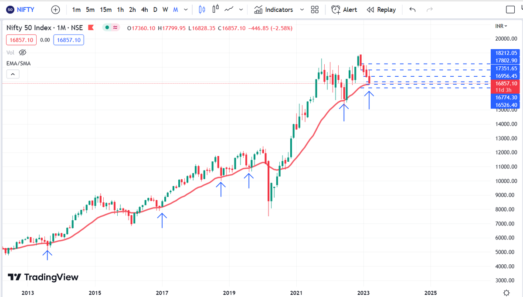
Task: Collapse the indicator legend with the chevron
Action: click(x=13, y=74)
